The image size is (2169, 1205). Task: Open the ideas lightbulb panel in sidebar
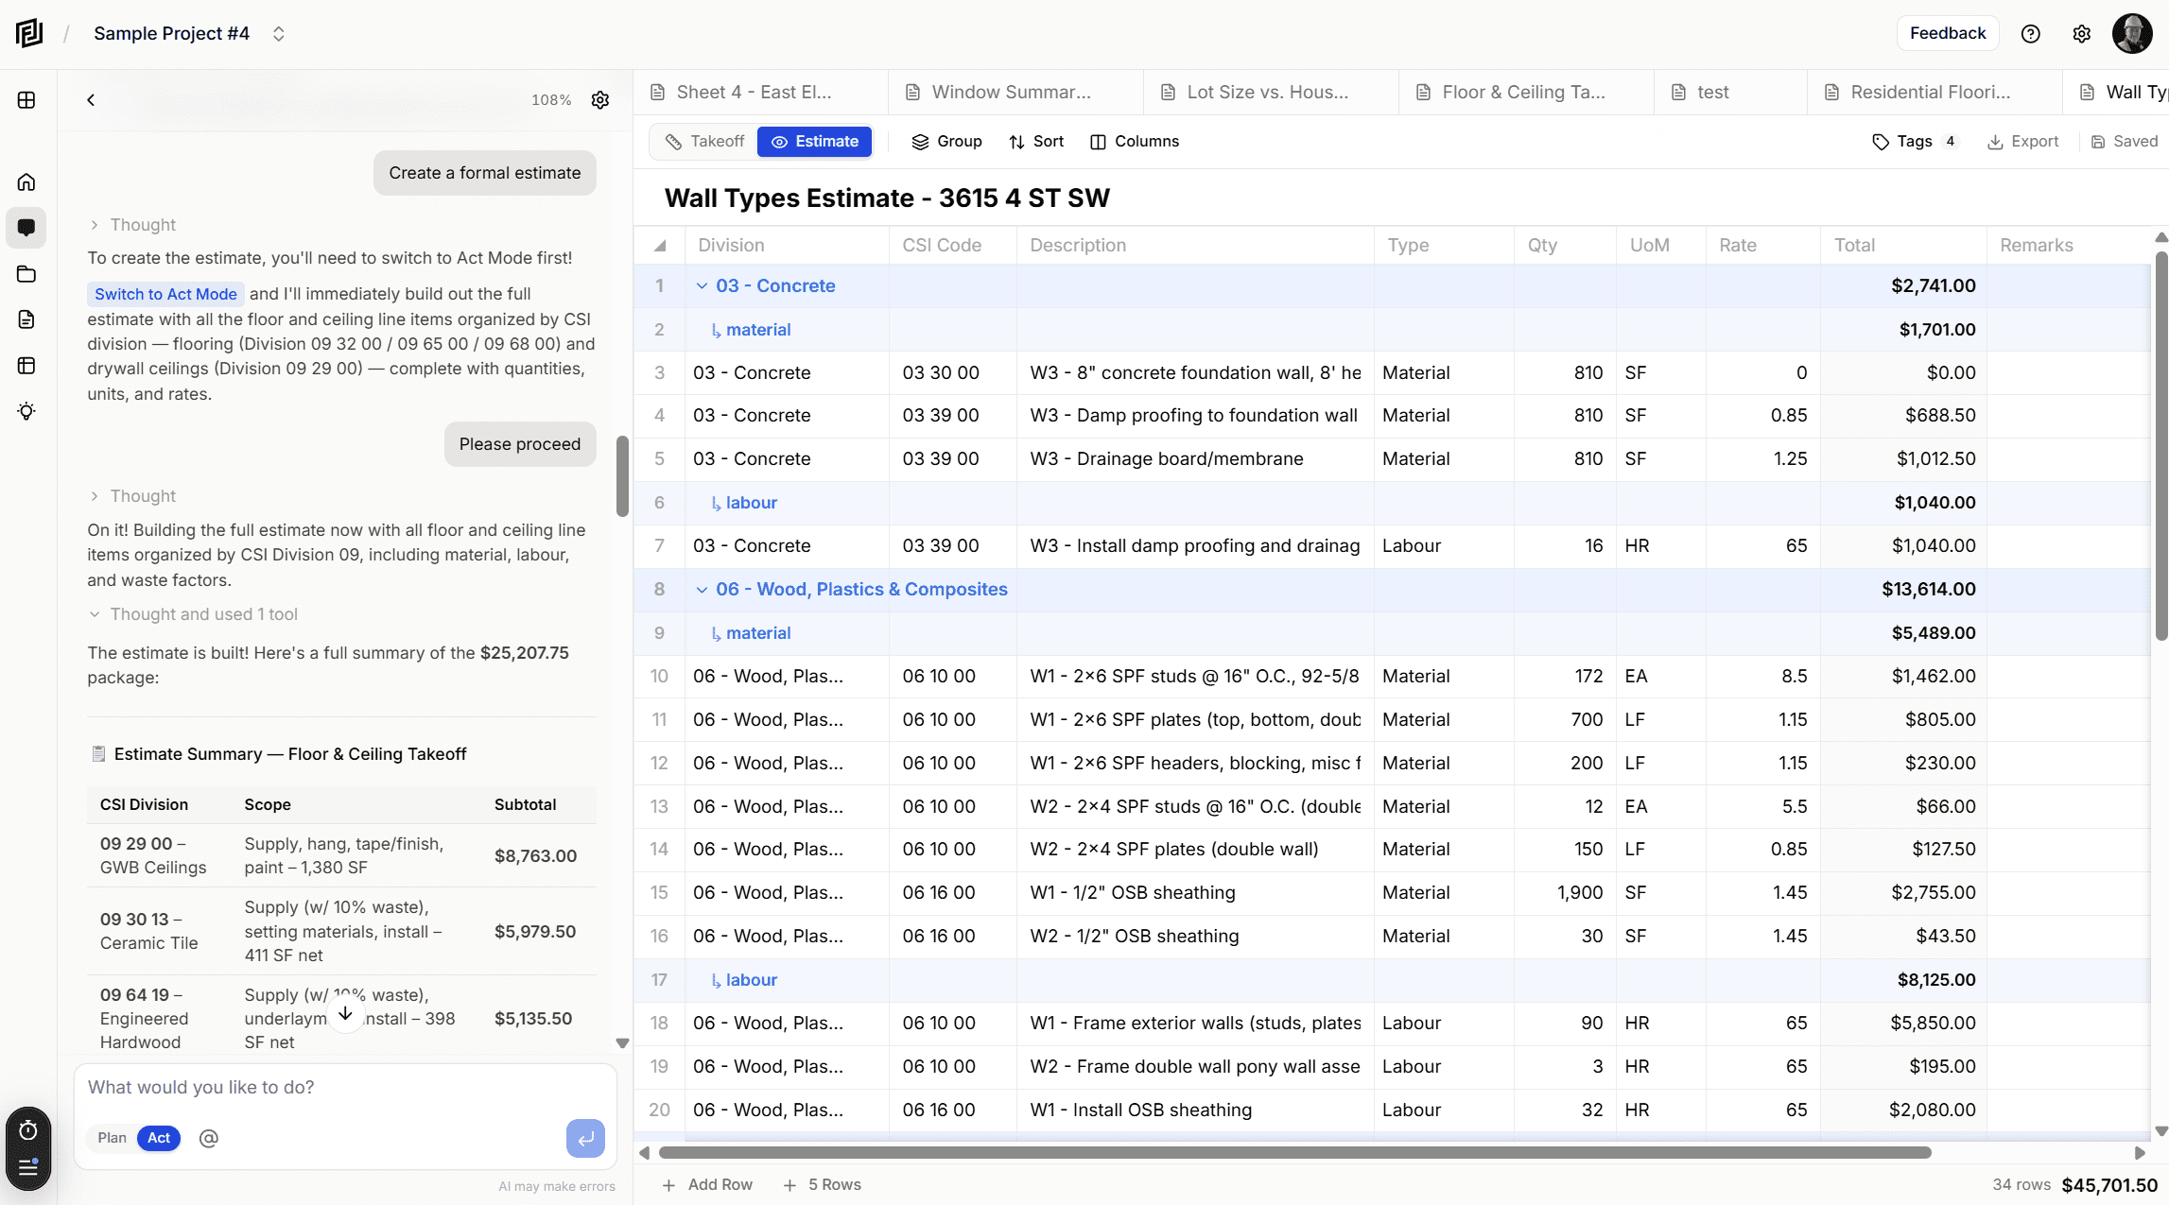(26, 410)
